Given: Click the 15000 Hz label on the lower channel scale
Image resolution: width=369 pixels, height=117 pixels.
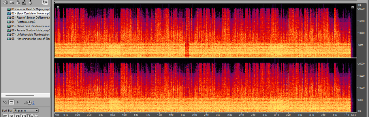Looking at the screenshot, I should (x=362, y=76).
